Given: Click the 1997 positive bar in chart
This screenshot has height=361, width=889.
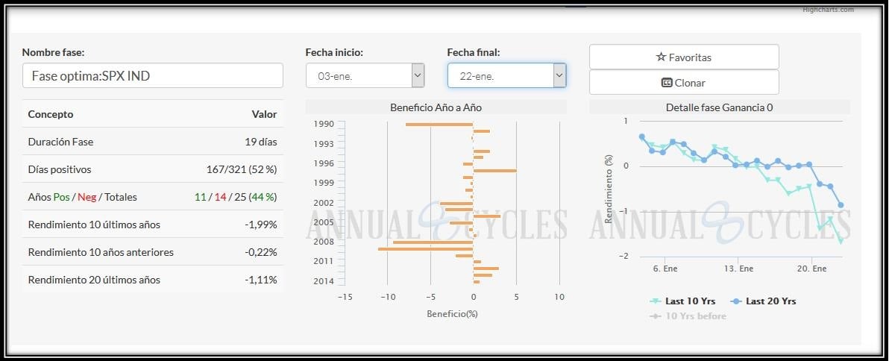Looking at the screenshot, I should tap(494, 171).
